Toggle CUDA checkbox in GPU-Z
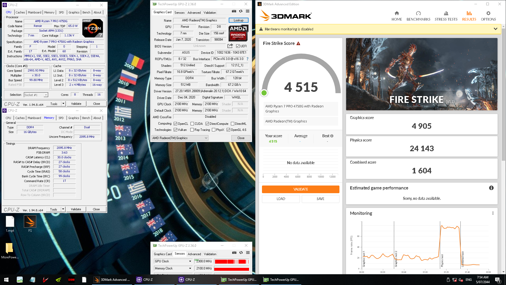Viewport: 506px width, 285px height. click(192, 123)
